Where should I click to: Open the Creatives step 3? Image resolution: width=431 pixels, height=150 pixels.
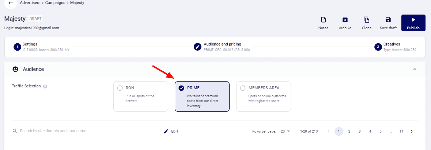[x=395, y=47]
